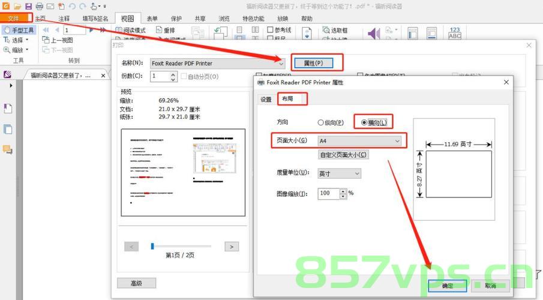Switch to the Form (表单) ribbon tab
Image resolution: width=543 pixels, height=300 pixels.
152,19
